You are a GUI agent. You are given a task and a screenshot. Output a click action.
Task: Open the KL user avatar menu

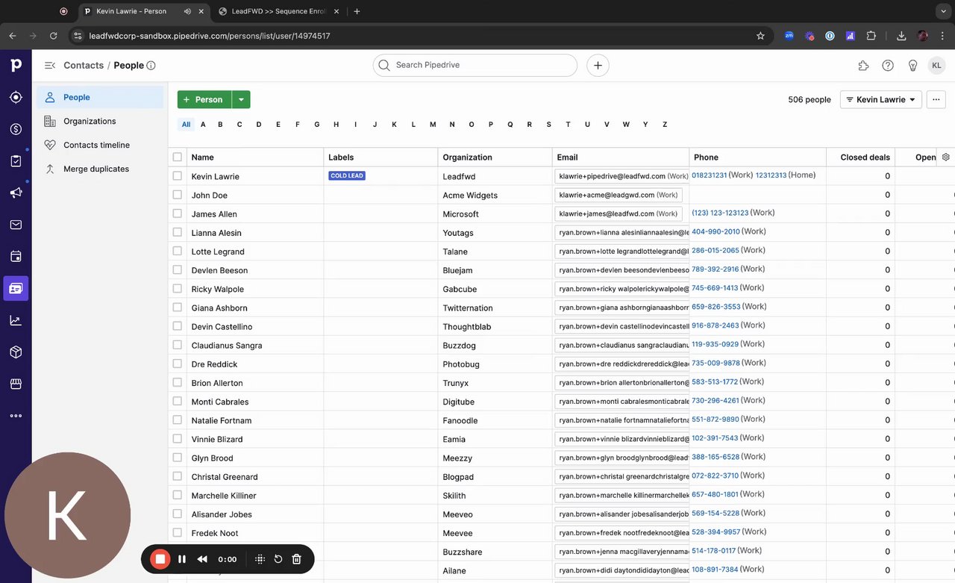point(937,66)
